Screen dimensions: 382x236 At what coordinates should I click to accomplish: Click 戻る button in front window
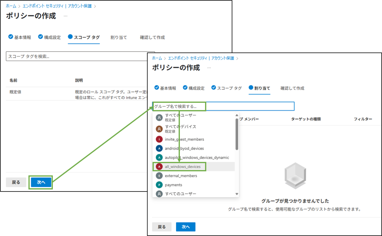pyautogui.click(x=162, y=227)
